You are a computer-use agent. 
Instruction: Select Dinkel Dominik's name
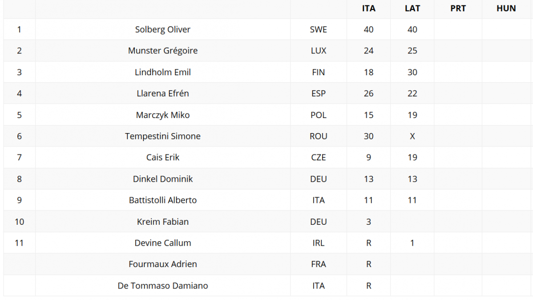(162, 179)
